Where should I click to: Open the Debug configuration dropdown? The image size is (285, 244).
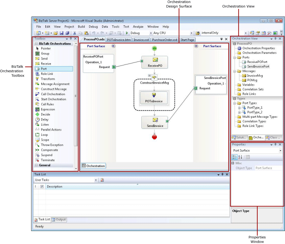click(x=151, y=33)
